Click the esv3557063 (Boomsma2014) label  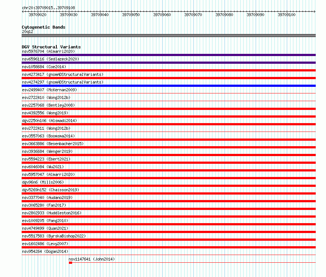click(48, 136)
